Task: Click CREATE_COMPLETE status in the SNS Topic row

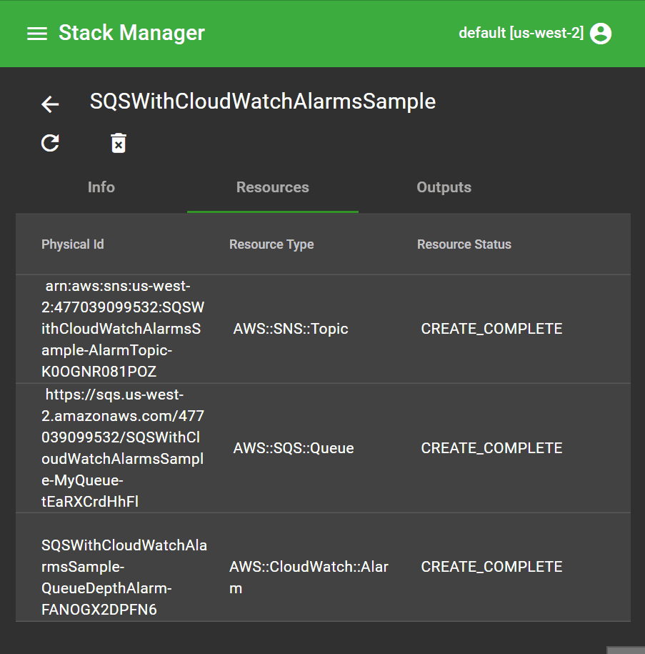Action: [x=491, y=329]
